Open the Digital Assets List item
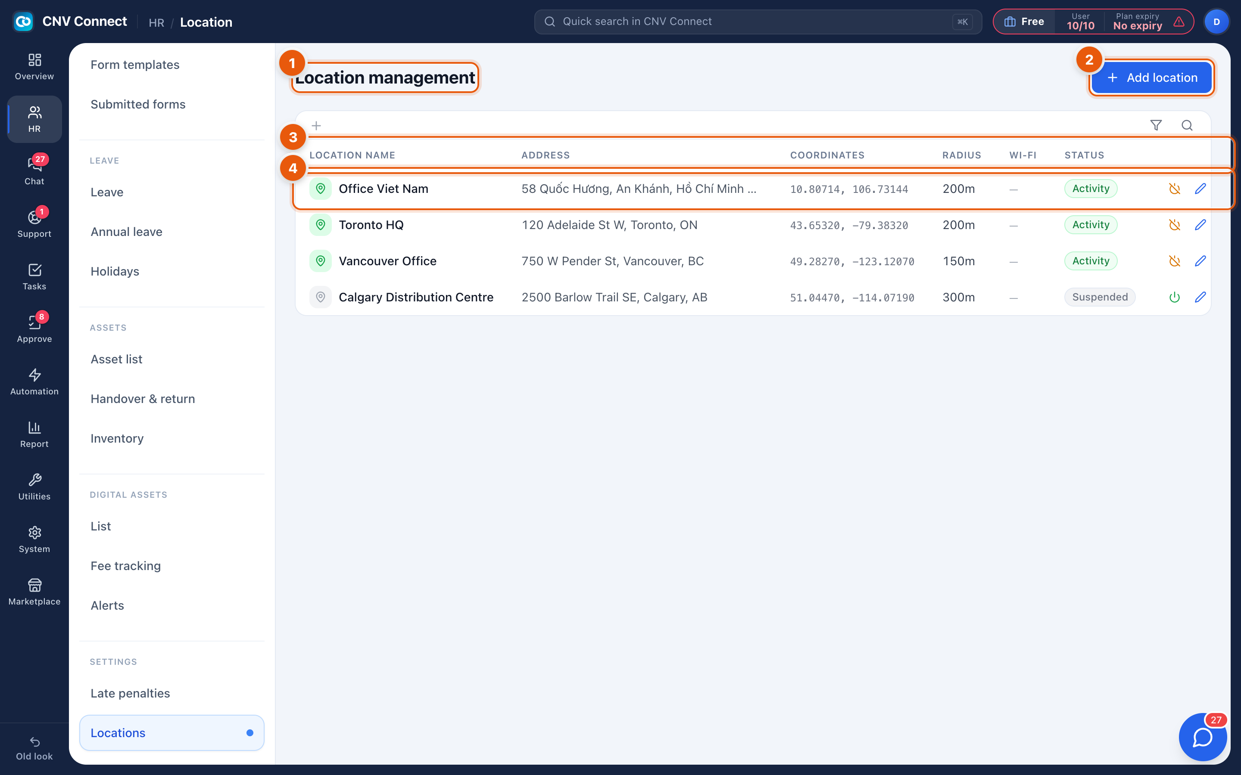The height and width of the screenshot is (775, 1241). pyautogui.click(x=172, y=527)
